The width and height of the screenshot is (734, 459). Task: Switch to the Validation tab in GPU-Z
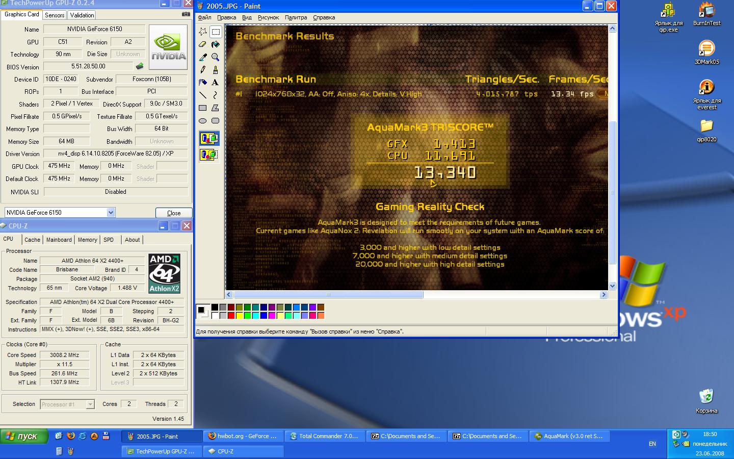coord(82,15)
